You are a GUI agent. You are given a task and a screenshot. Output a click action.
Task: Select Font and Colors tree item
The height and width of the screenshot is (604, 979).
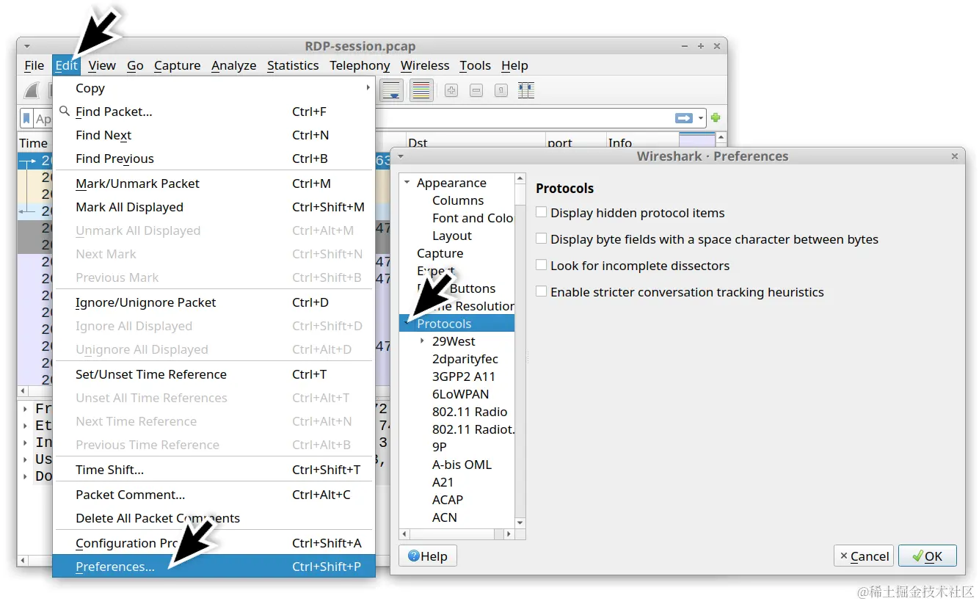473,218
